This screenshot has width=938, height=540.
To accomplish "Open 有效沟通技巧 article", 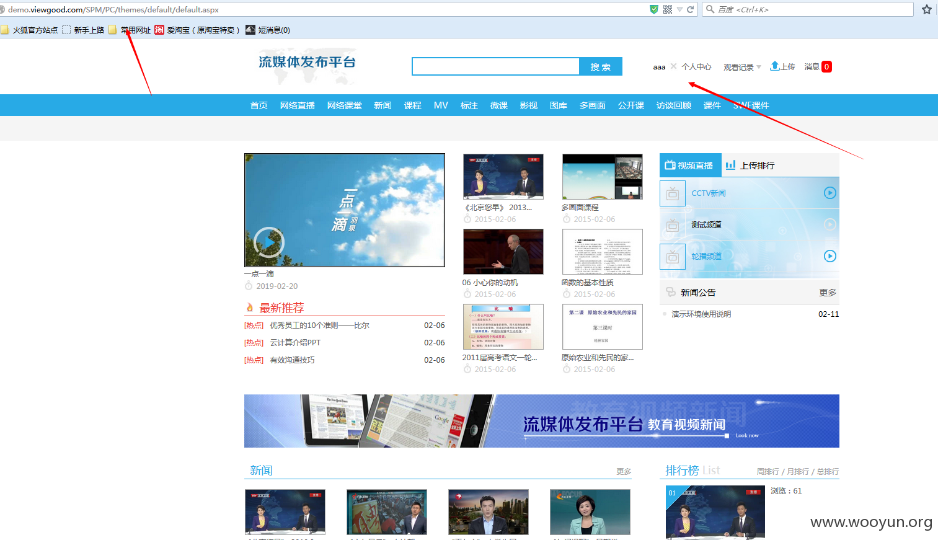I will point(292,360).
